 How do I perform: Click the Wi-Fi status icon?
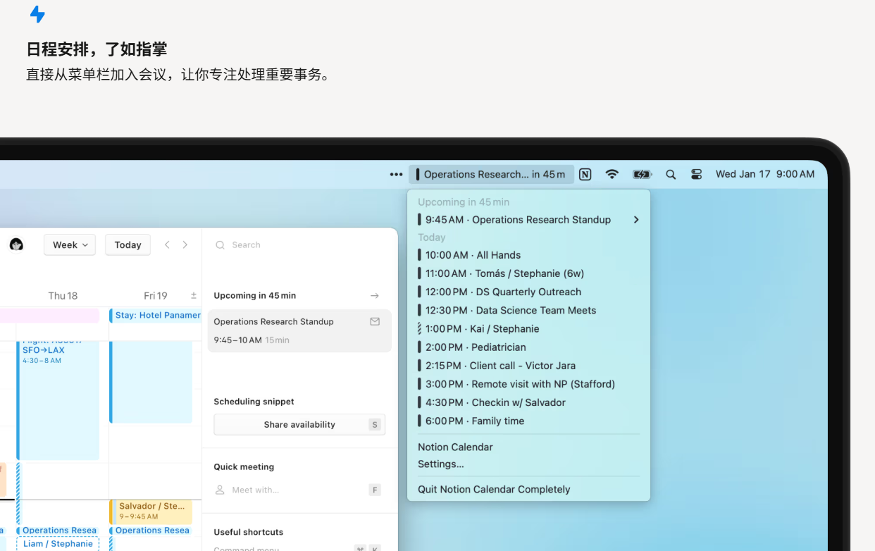pyautogui.click(x=611, y=174)
